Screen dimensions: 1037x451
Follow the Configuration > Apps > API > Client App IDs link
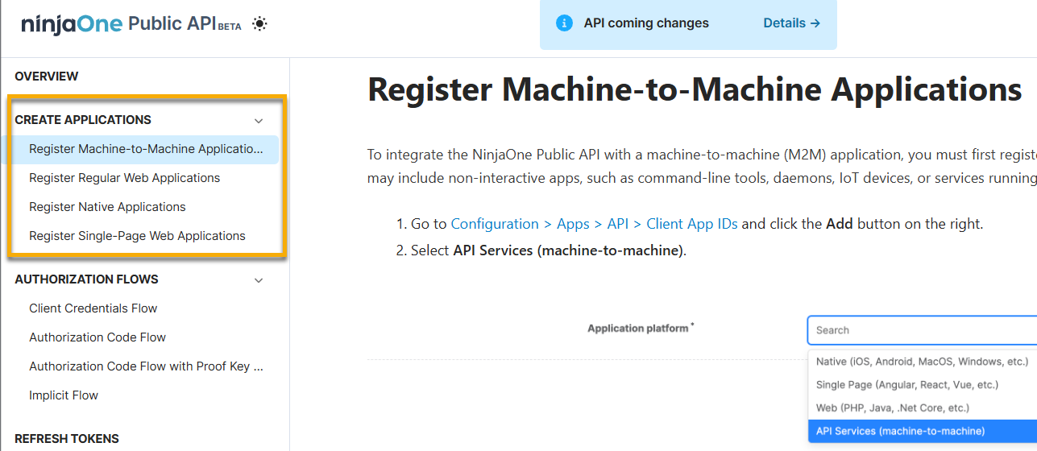(595, 224)
